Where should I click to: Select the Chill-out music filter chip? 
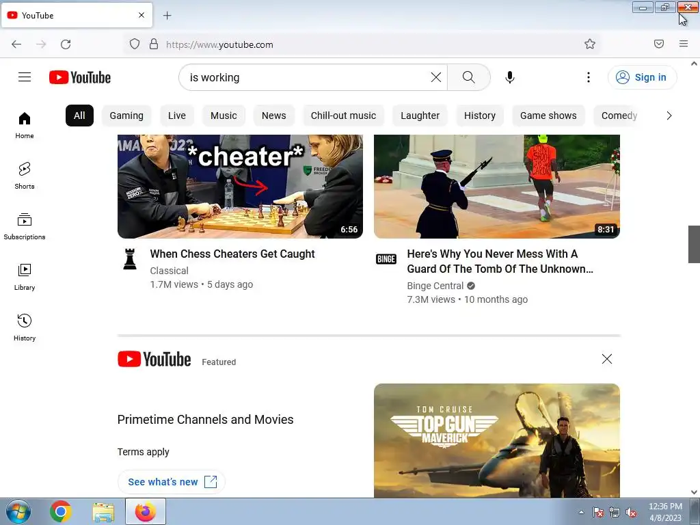click(343, 116)
